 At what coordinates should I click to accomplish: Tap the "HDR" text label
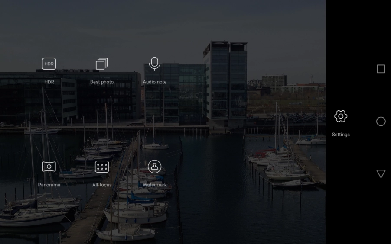click(49, 82)
